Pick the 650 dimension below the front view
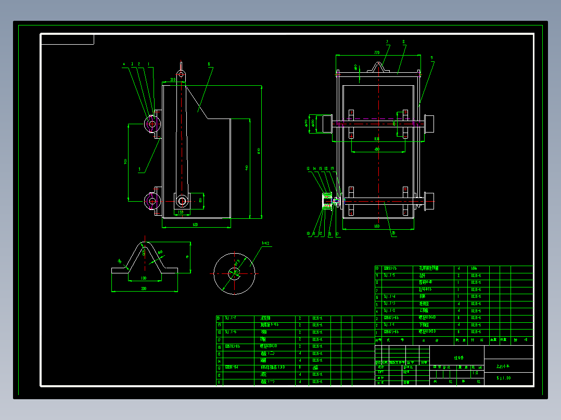 (377, 226)
